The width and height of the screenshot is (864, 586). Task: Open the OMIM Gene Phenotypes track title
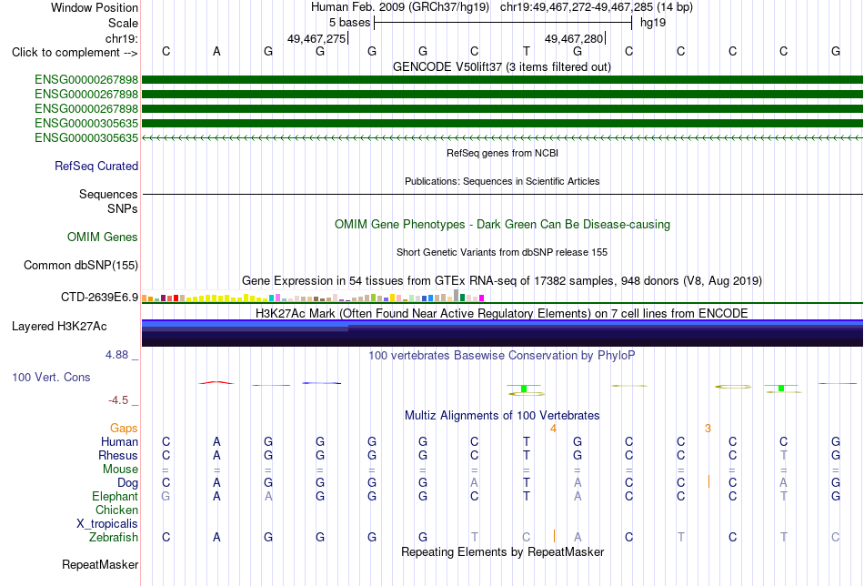pyautogui.click(x=502, y=225)
